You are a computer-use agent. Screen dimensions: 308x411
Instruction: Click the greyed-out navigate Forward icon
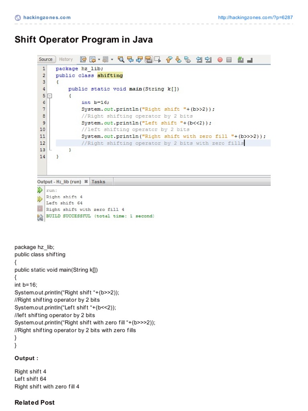(105, 59)
